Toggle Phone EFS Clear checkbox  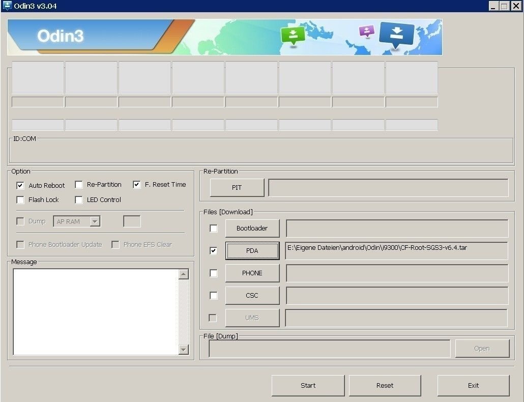(x=115, y=245)
